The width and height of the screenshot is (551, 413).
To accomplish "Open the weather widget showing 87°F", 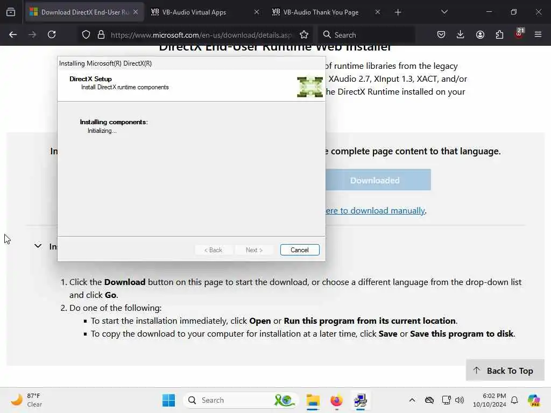I will [26, 400].
